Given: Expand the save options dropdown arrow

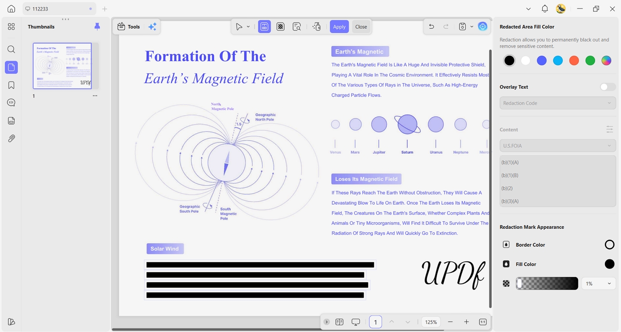Looking at the screenshot, I should [471, 27].
